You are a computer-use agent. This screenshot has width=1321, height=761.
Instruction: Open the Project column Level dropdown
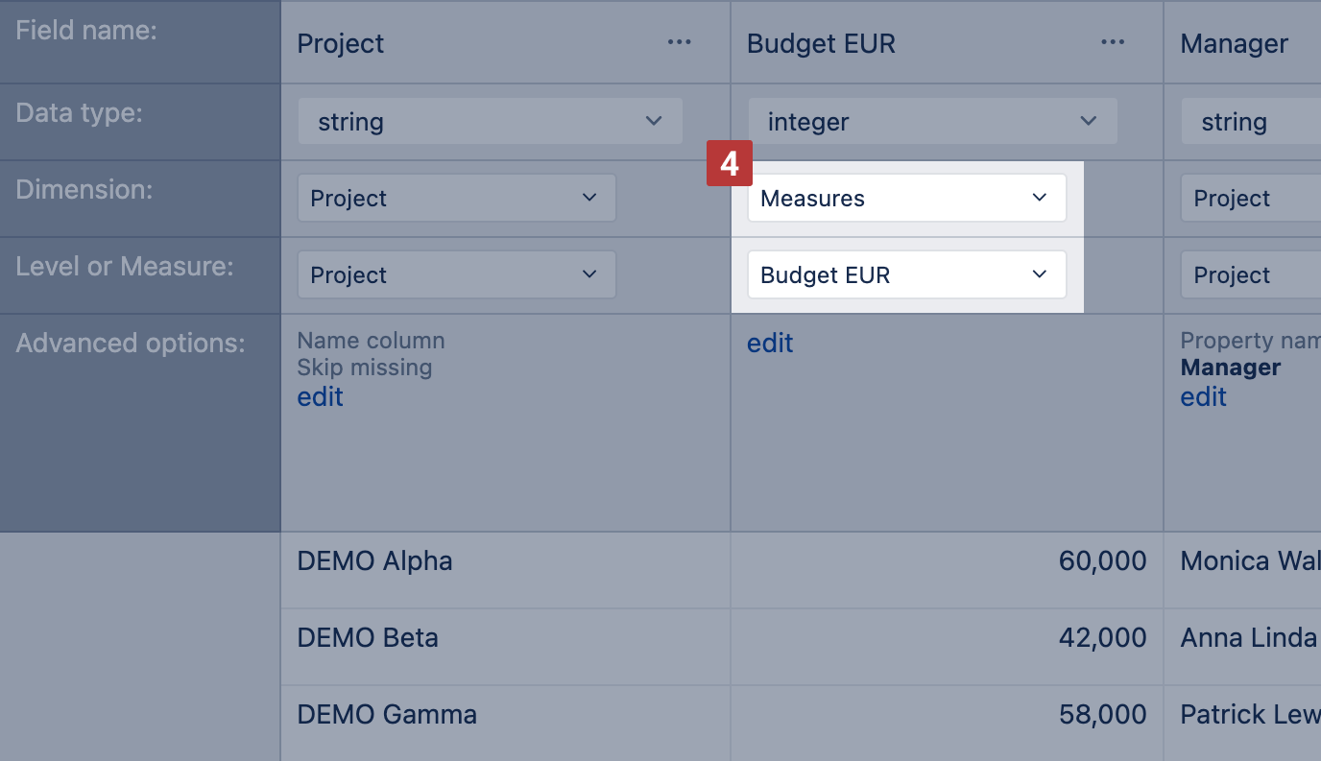click(456, 275)
